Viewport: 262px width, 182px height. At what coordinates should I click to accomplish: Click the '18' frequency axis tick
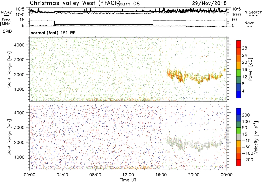[x=22, y=20]
